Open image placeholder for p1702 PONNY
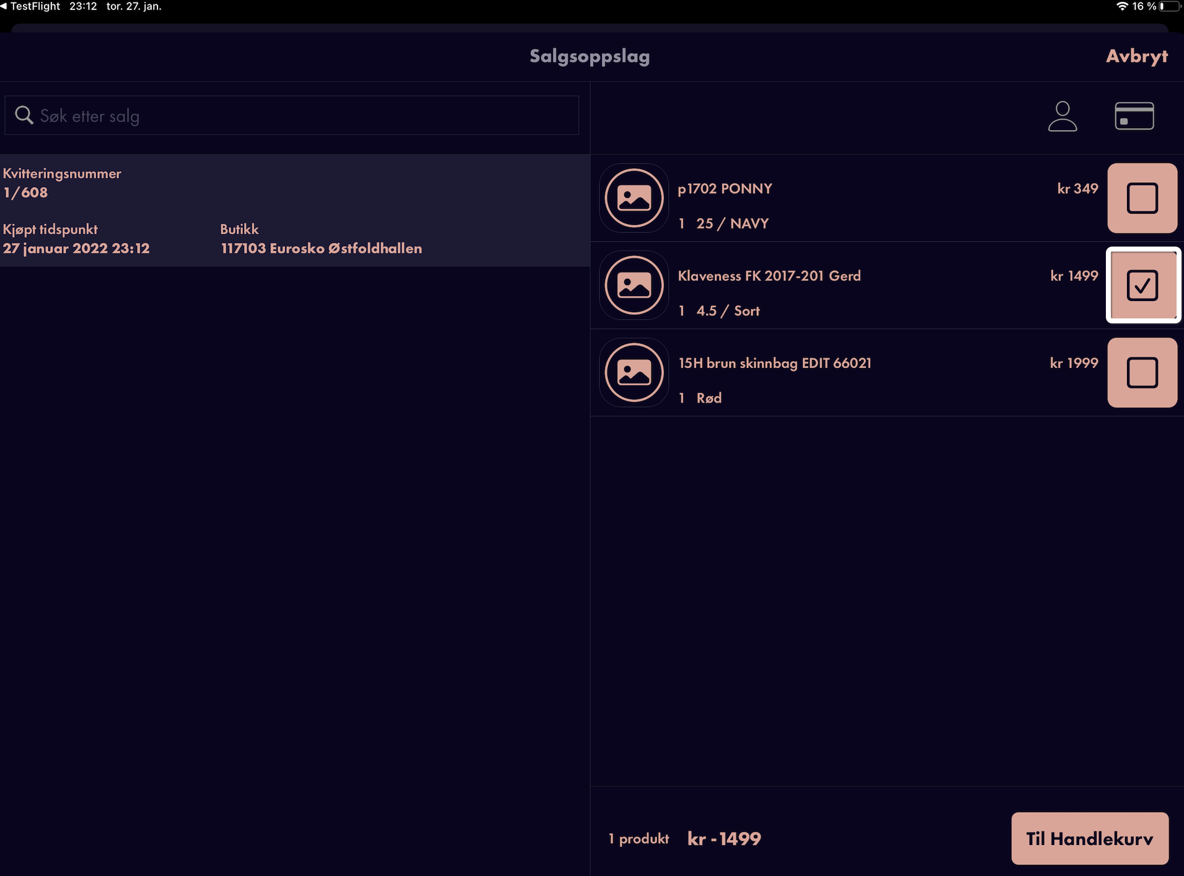Image resolution: width=1184 pixels, height=876 pixels. pos(634,198)
